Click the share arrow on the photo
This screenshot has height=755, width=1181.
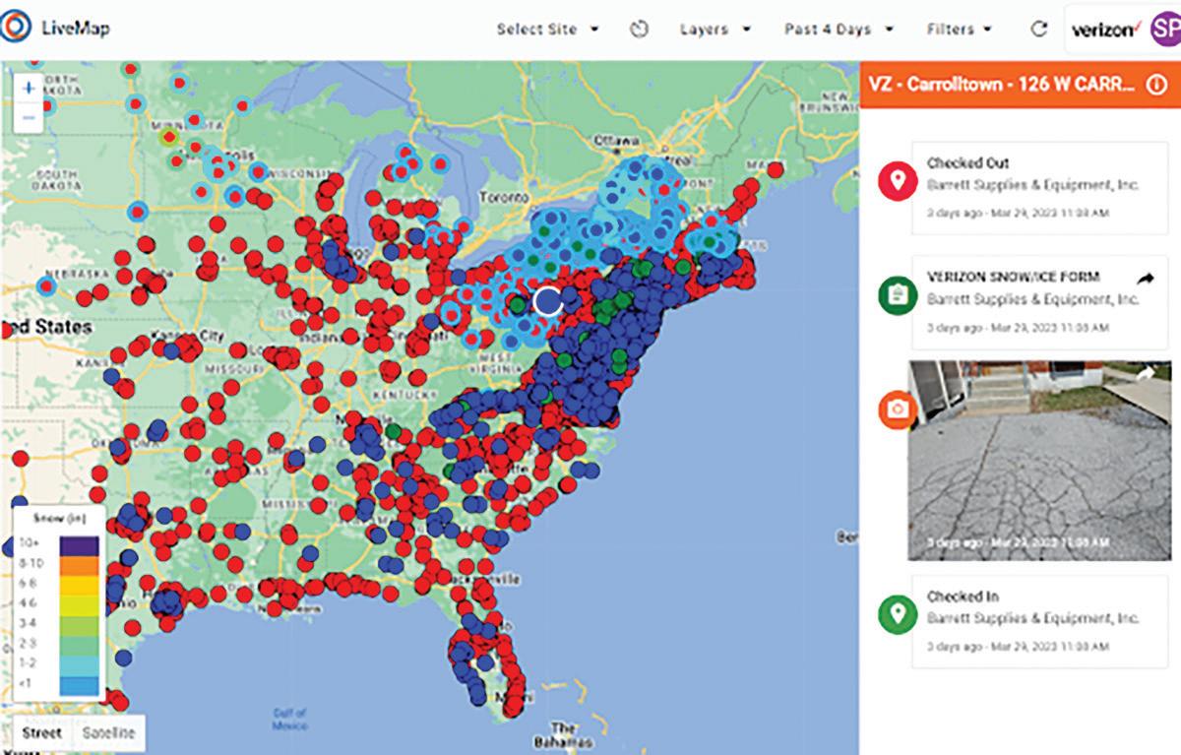1145,374
